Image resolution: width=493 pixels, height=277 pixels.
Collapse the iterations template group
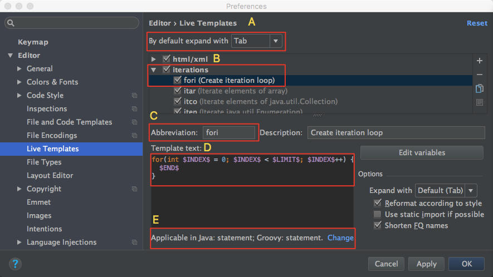click(x=154, y=70)
